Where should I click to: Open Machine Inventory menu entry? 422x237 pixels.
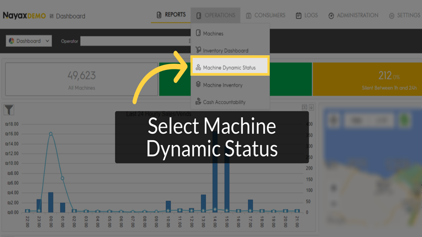[230, 85]
